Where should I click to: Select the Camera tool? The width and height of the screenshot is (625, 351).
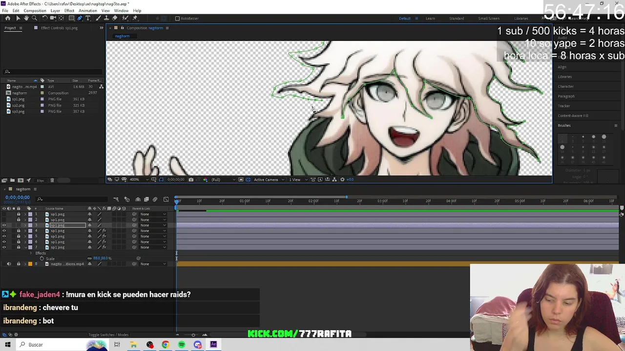(x=53, y=18)
